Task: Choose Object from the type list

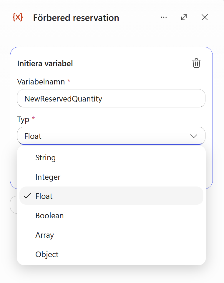Action: coord(111,254)
